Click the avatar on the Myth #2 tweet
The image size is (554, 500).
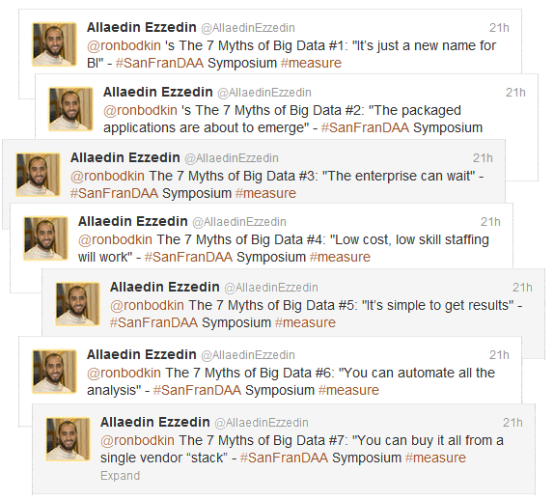click(70, 109)
